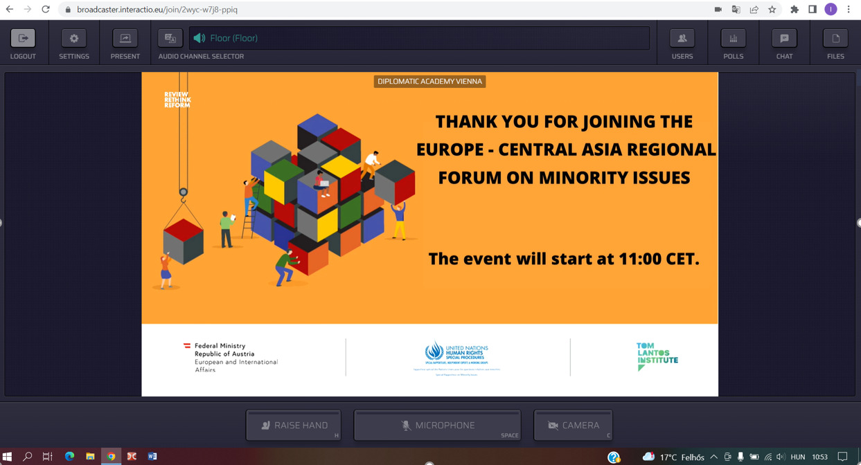Viewport: 861px width, 465px height.
Task: Open the Polls panel
Action: click(x=733, y=39)
